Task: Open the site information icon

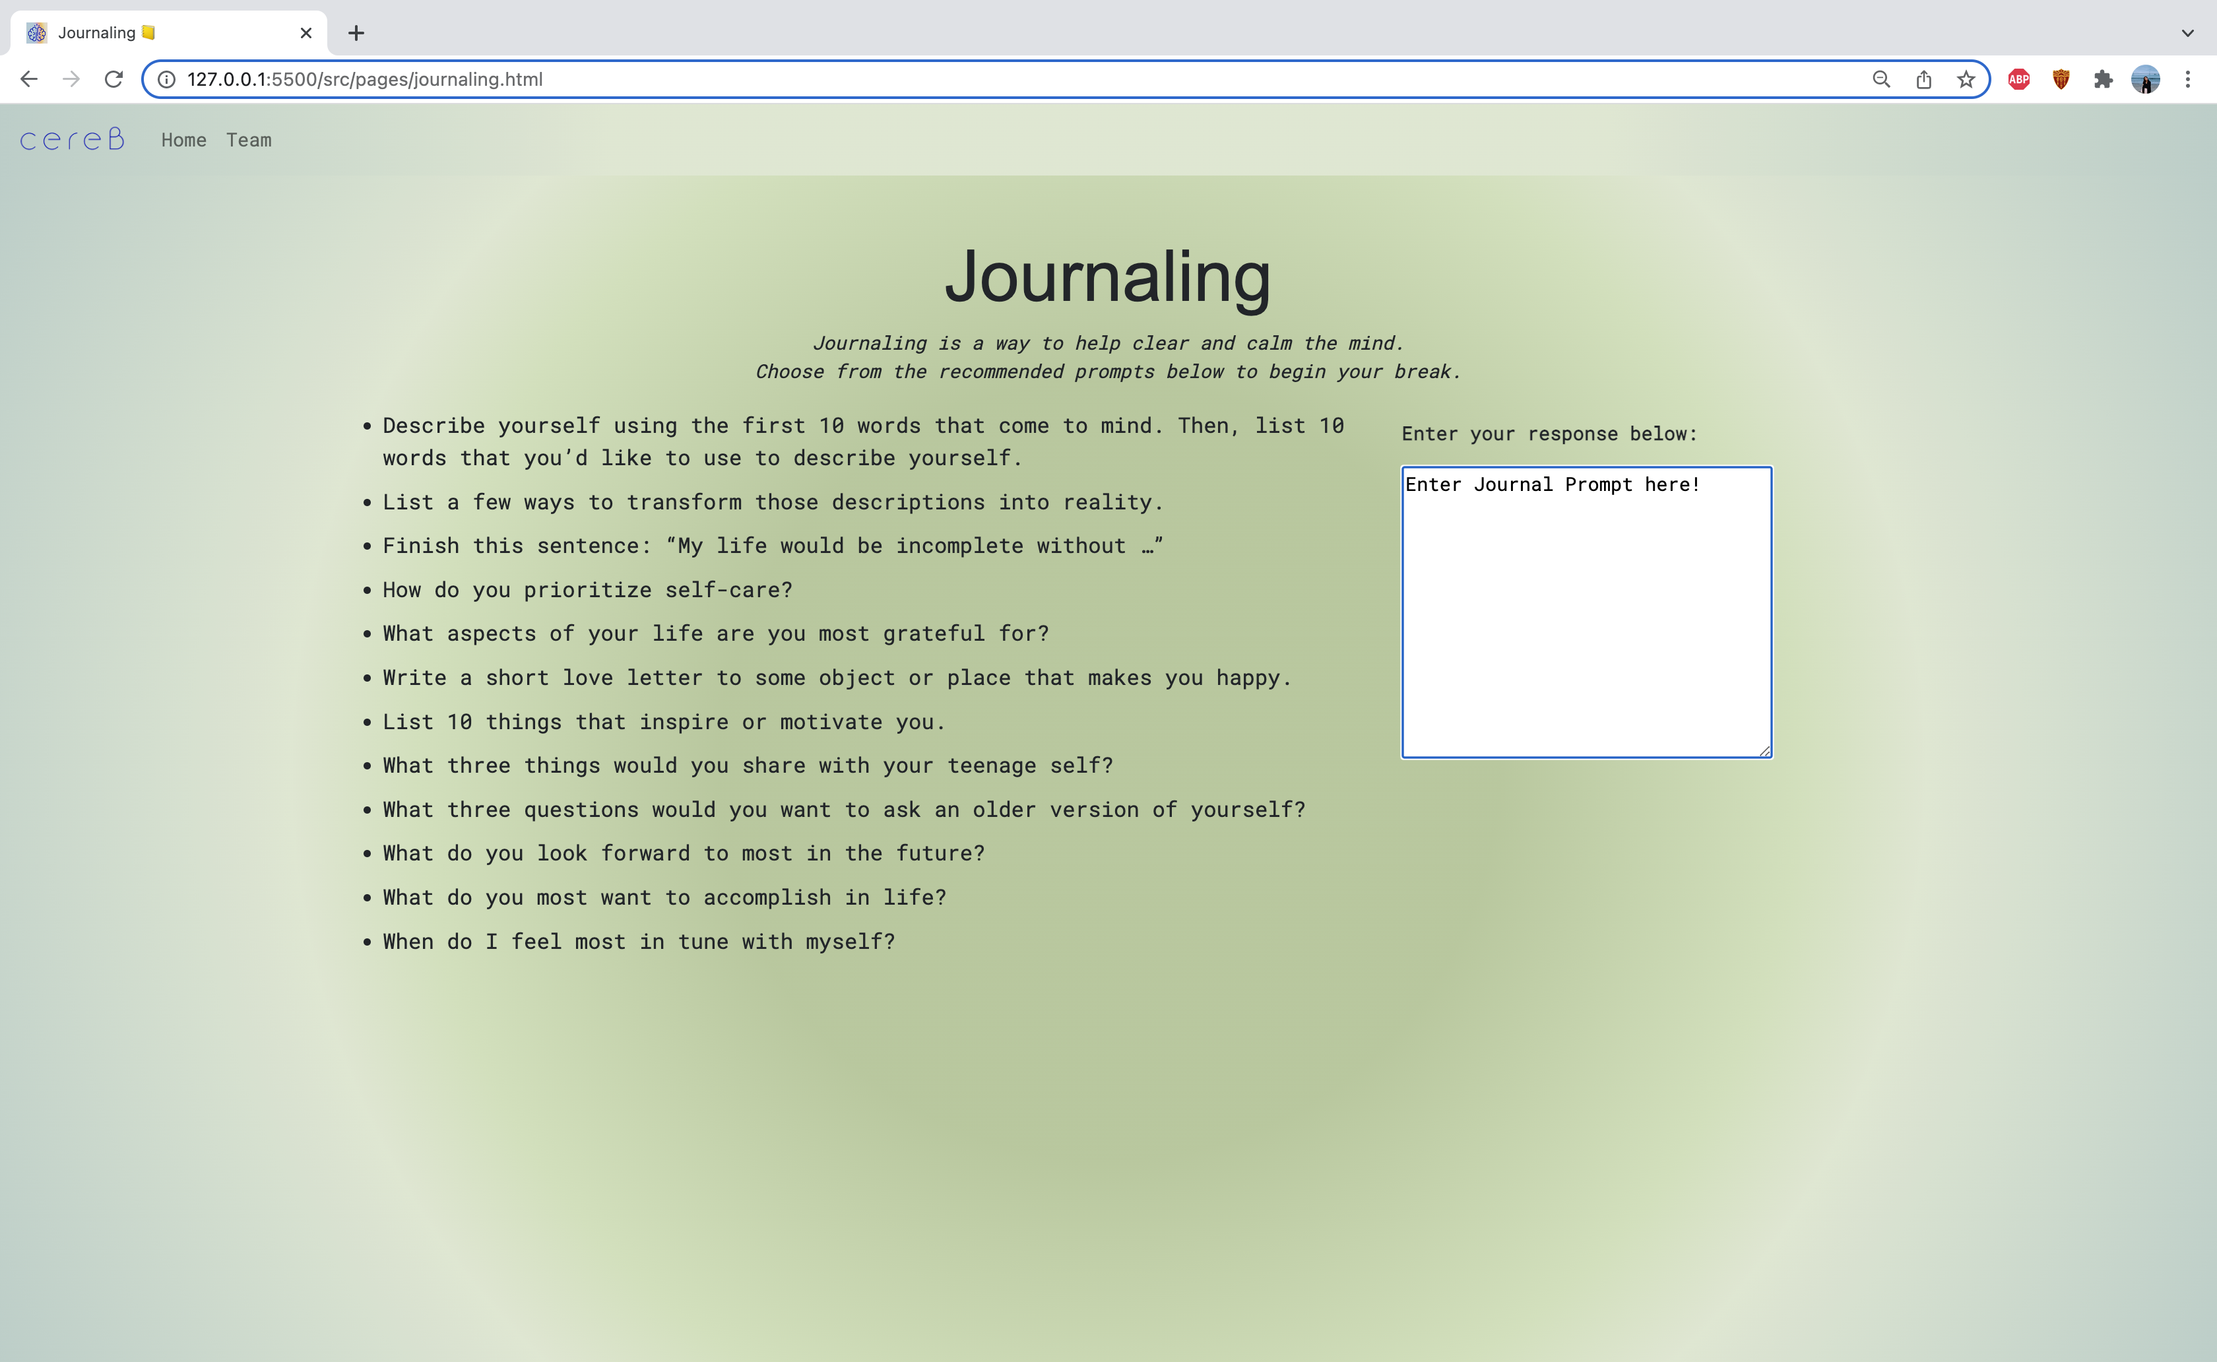Action: (166, 79)
